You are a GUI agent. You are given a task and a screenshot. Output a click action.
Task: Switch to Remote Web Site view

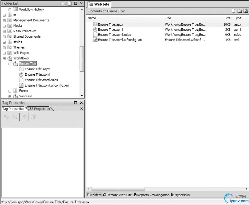pyautogui.click(x=117, y=195)
